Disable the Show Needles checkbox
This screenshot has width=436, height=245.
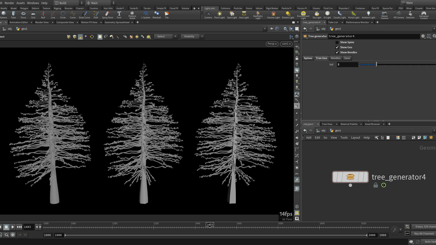pos(337,52)
